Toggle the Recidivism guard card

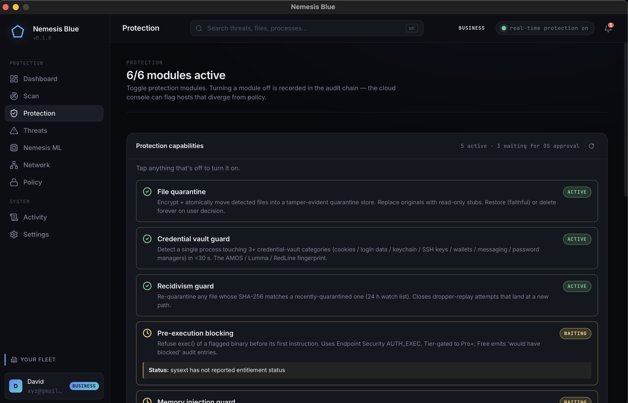pos(367,295)
